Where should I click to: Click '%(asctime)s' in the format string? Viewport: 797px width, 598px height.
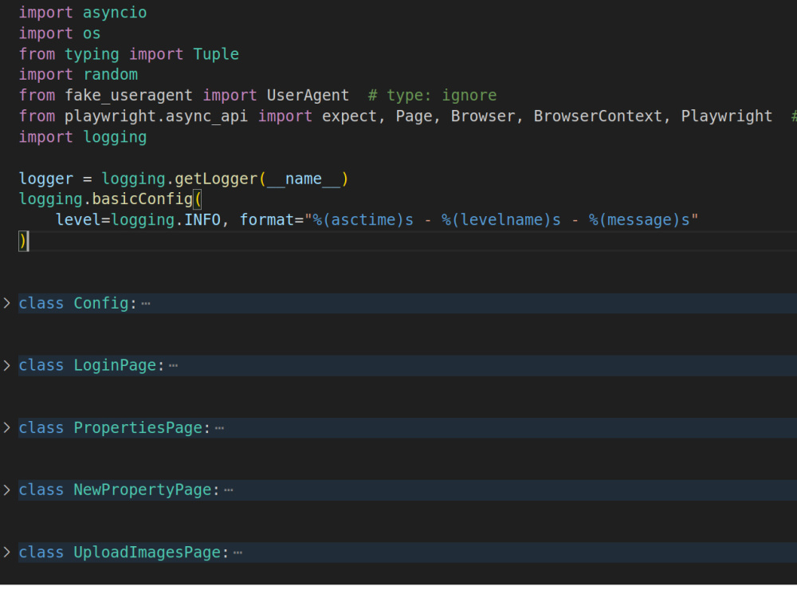click(x=363, y=220)
